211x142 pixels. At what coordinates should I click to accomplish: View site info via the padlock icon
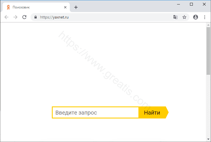click(35, 17)
